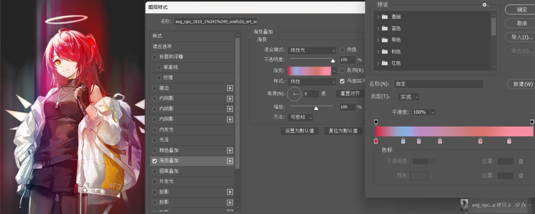535x214 pixels.
Task: Enable the 等高线 checkbox
Action: [159, 67]
